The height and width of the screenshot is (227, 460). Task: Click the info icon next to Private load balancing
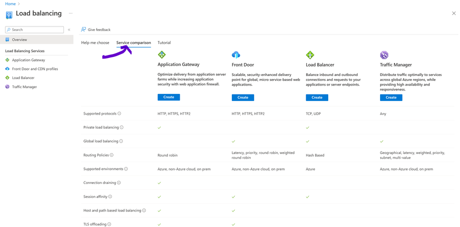pyautogui.click(x=122, y=127)
